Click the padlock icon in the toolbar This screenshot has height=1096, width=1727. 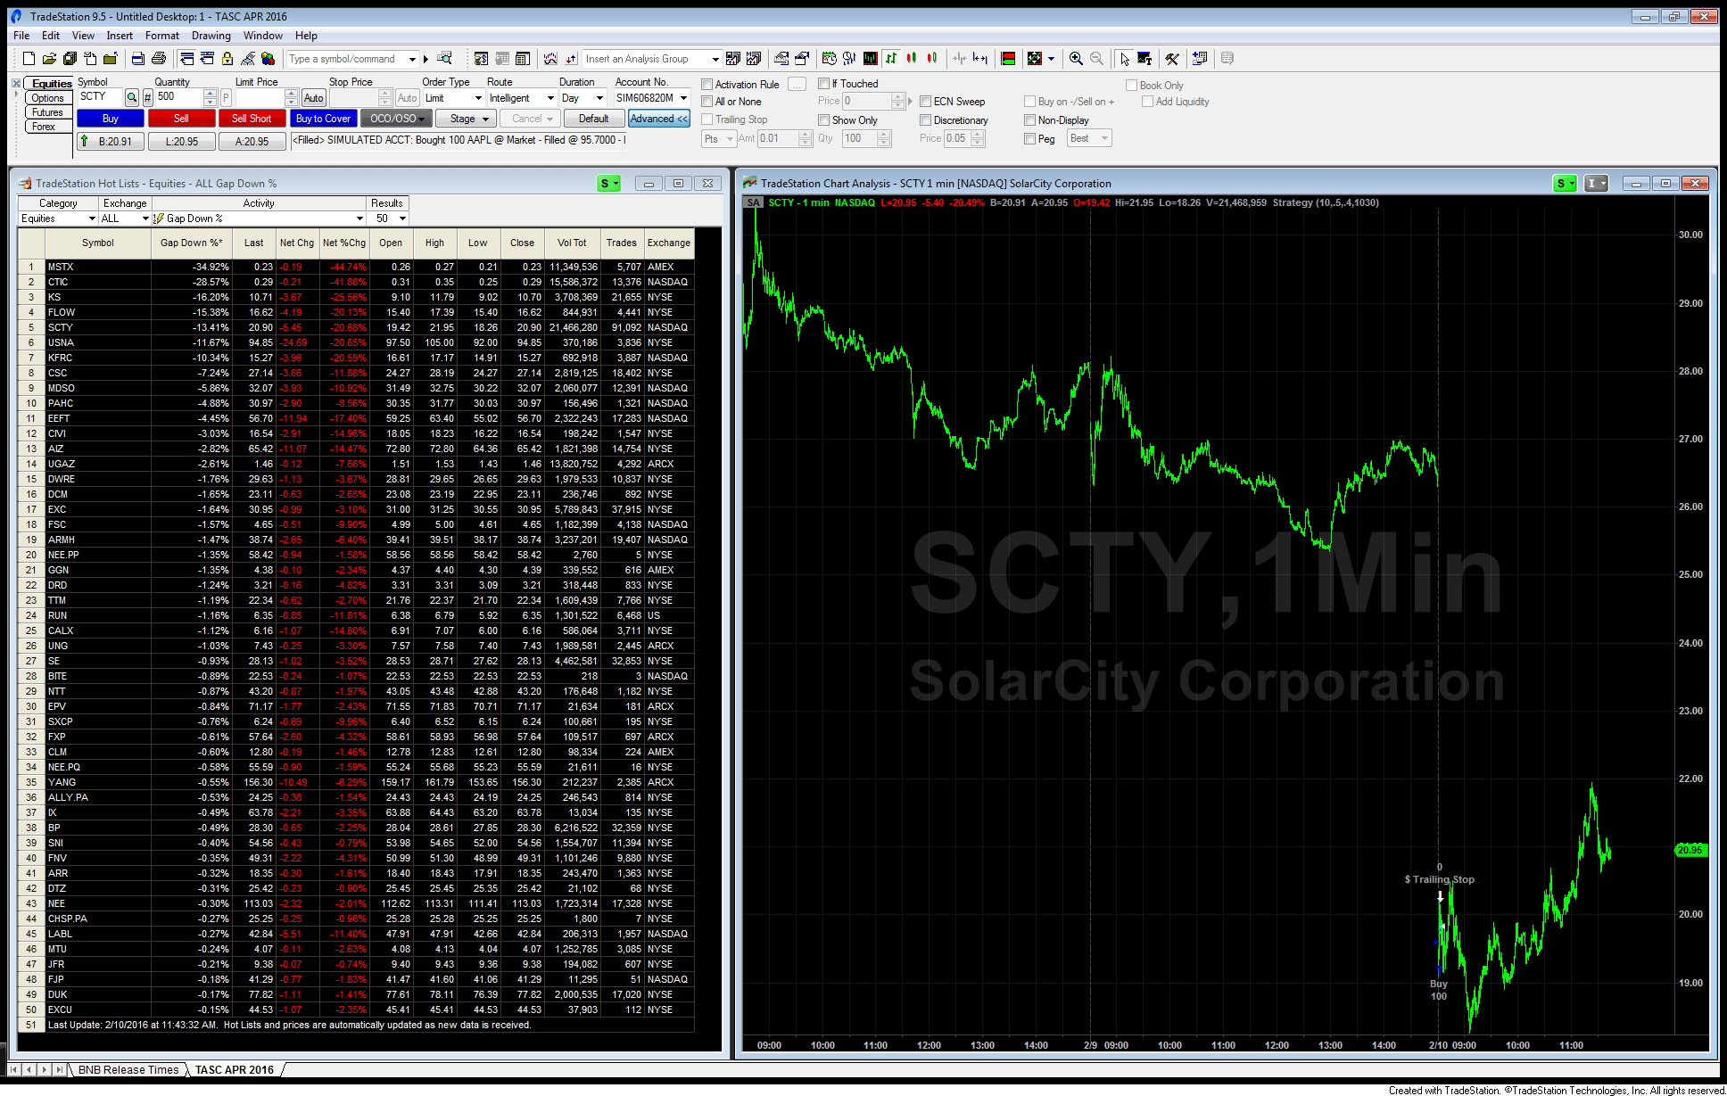pyautogui.click(x=227, y=59)
